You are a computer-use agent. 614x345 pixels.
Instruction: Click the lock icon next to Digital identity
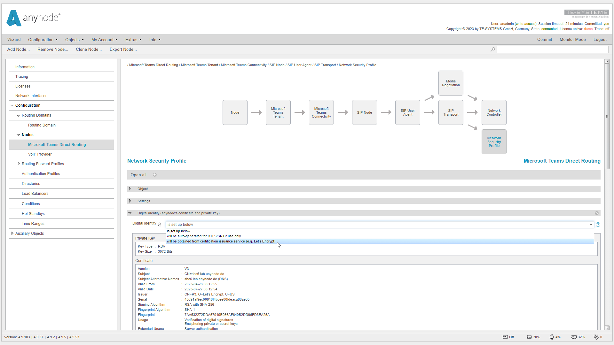point(160,225)
